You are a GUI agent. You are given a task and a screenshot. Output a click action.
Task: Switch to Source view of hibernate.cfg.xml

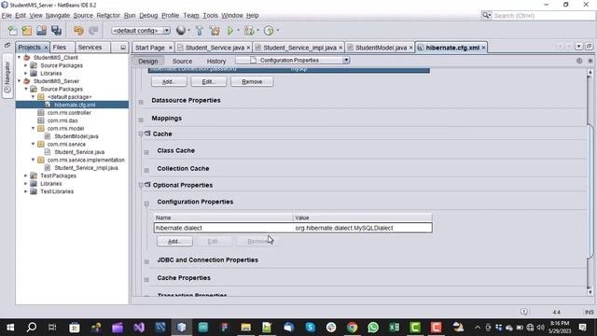182,61
